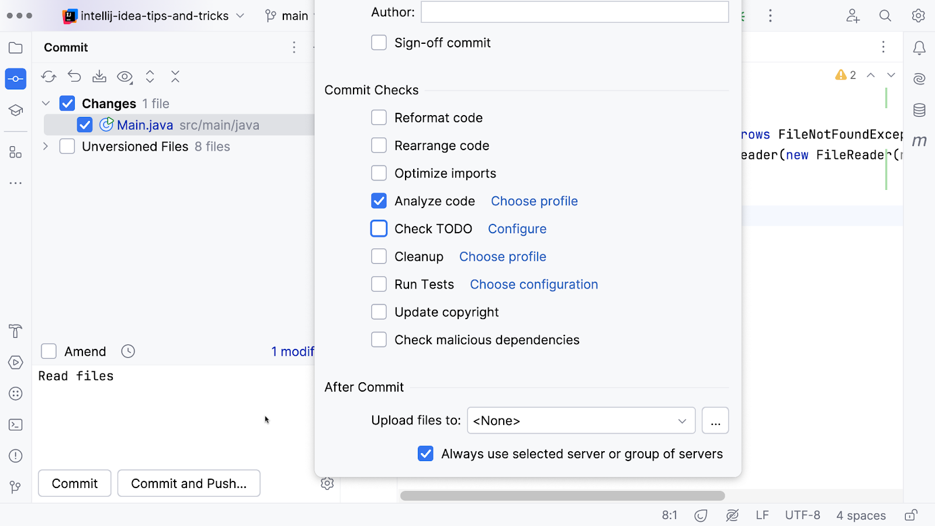The image size is (935, 526).
Task: Open the main branch menu
Action: [288, 16]
